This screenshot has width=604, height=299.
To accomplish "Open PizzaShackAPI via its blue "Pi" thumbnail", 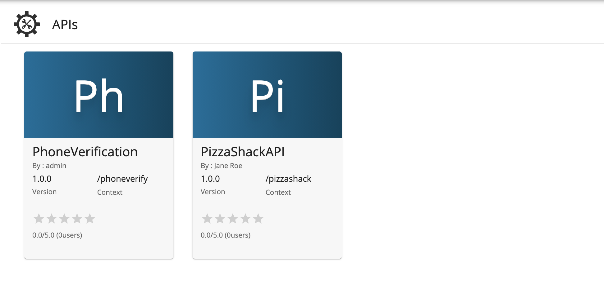I will pyautogui.click(x=267, y=95).
